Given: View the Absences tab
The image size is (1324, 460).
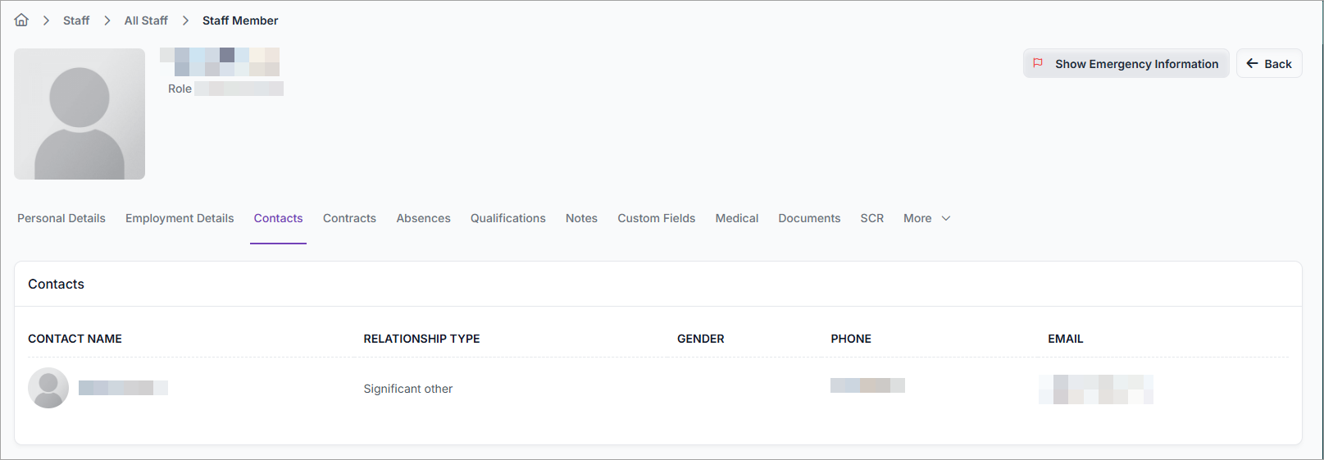Looking at the screenshot, I should pyautogui.click(x=423, y=218).
